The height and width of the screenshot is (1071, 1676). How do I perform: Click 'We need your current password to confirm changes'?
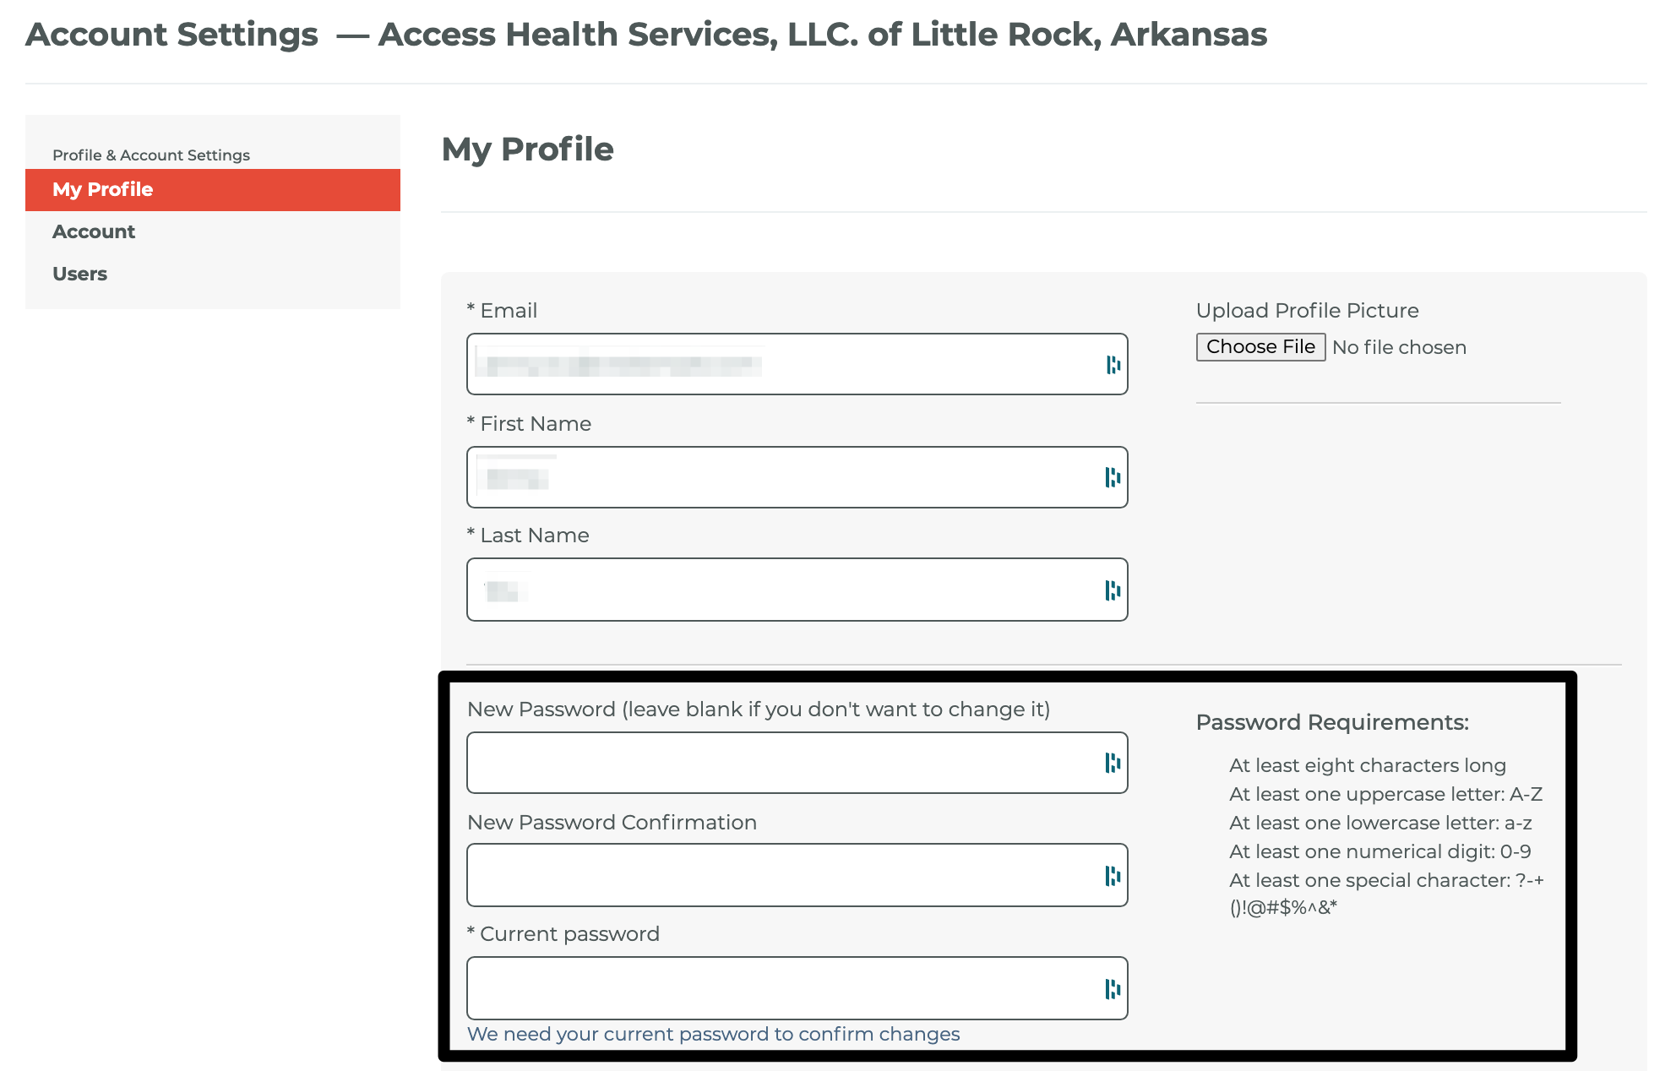click(714, 1034)
